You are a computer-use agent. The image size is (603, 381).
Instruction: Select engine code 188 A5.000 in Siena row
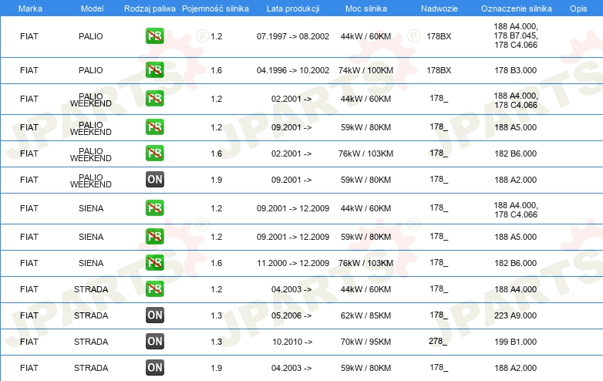[x=515, y=238]
